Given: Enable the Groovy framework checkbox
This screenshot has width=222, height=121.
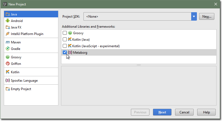Looking at the screenshot, I should pyautogui.click(x=65, y=33).
